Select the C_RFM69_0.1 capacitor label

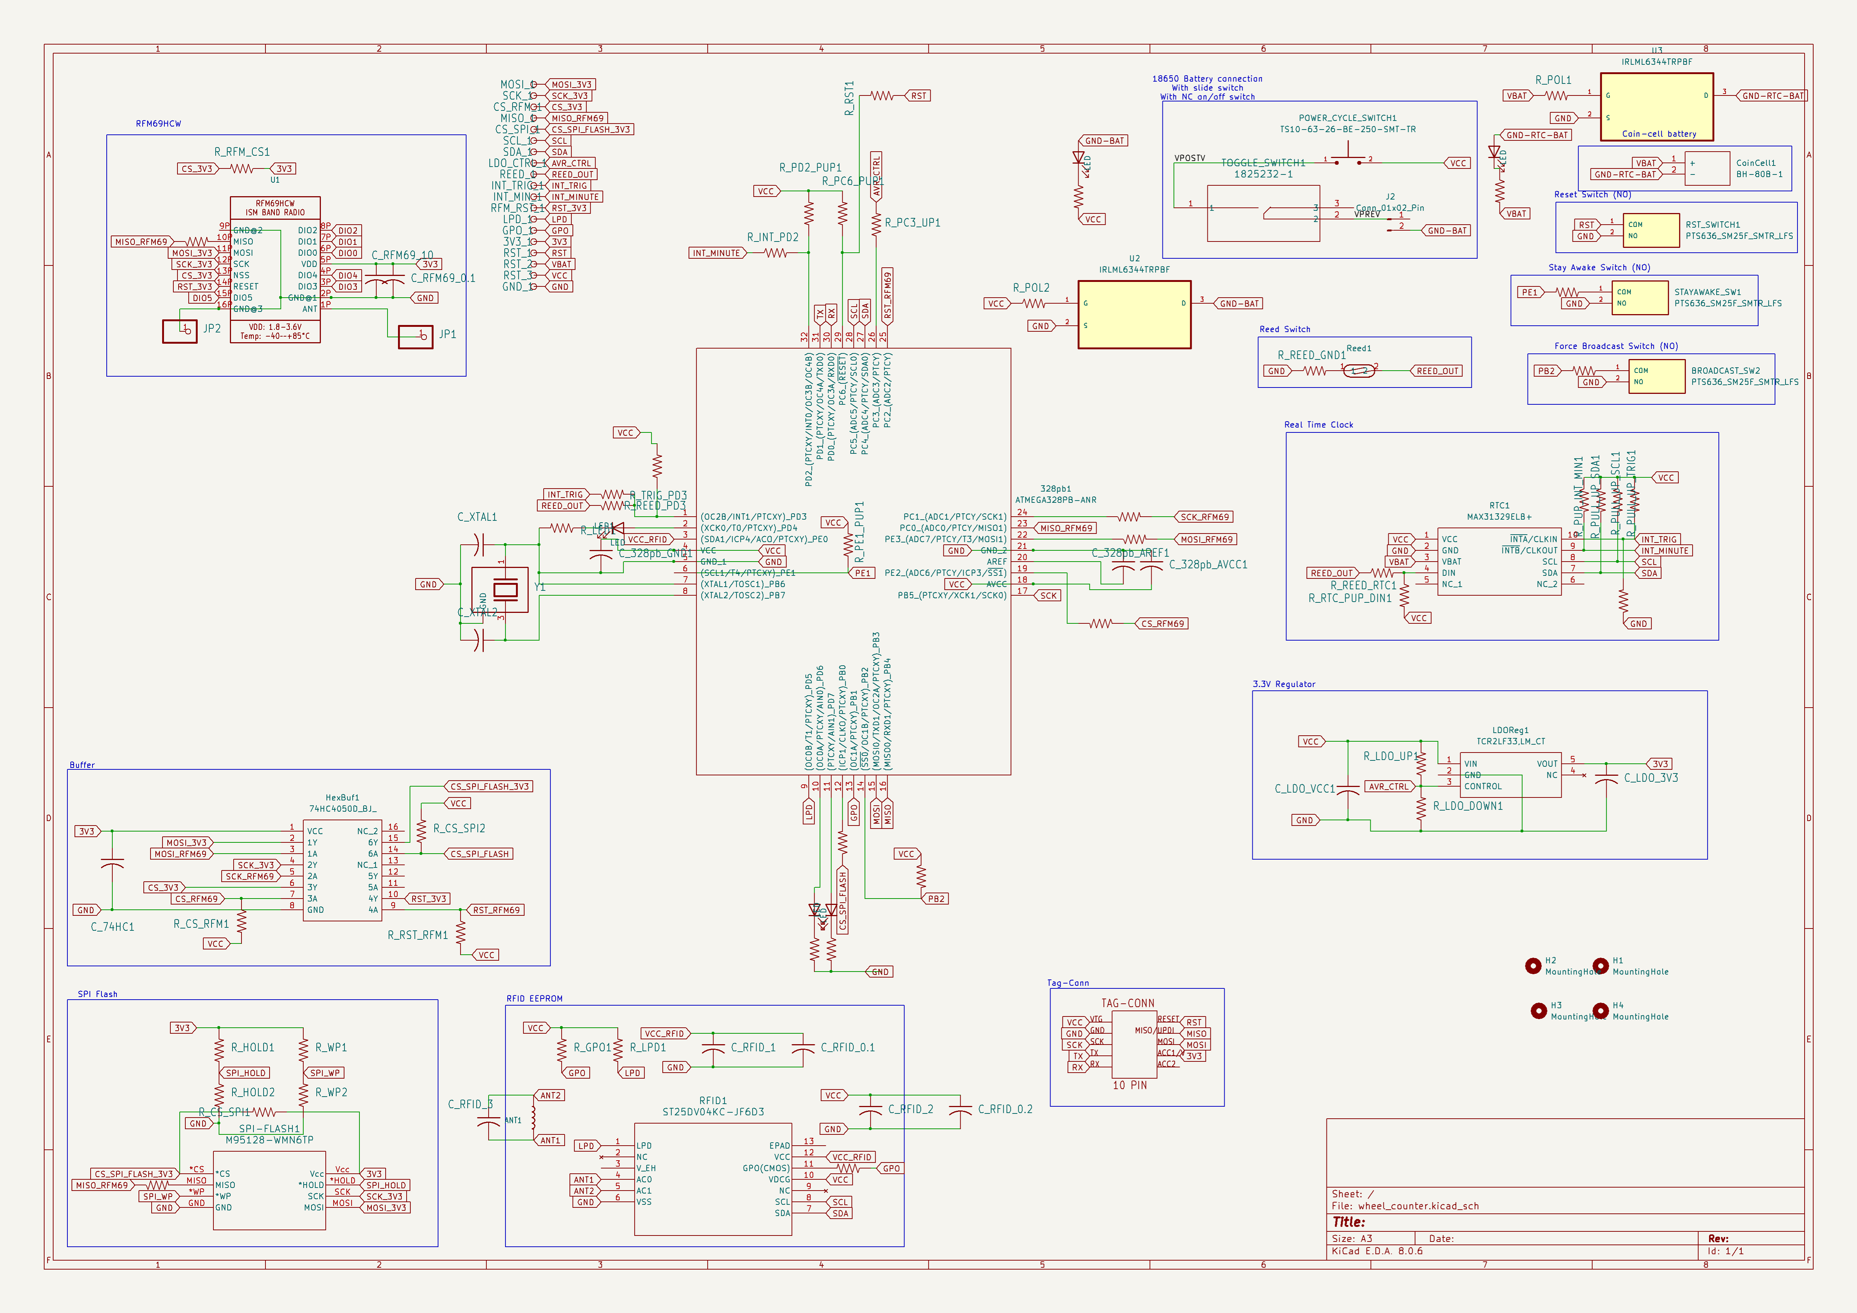click(x=443, y=278)
